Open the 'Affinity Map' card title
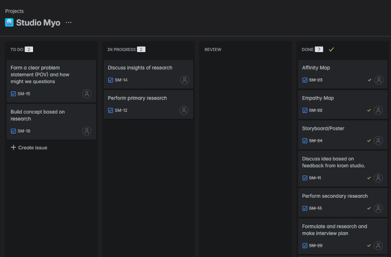Screen dimensions: 391x257 pos(316,67)
